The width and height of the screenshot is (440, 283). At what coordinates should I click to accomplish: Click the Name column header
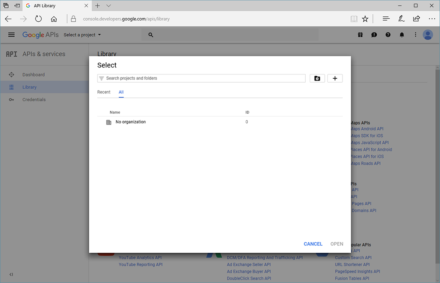pyautogui.click(x=115, y=112)
